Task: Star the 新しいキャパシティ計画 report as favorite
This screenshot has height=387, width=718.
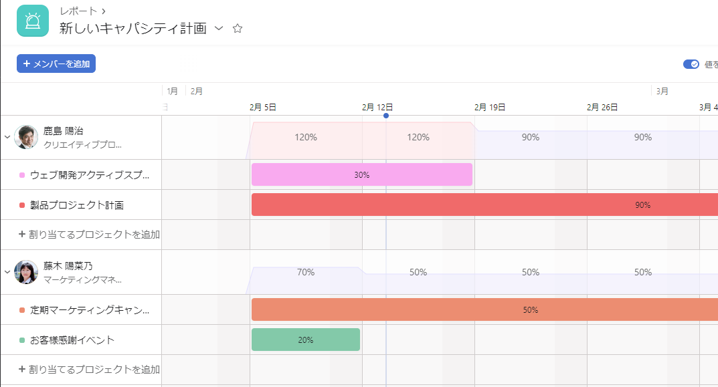Action: 237,28
